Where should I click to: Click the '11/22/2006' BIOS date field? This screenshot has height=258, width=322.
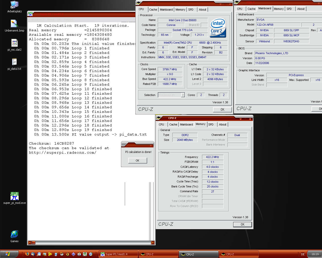click(x=288, y=63)
